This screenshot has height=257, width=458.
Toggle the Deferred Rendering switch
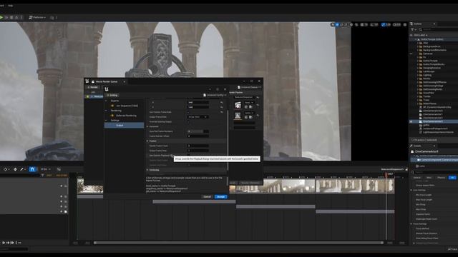click(112, 116)
